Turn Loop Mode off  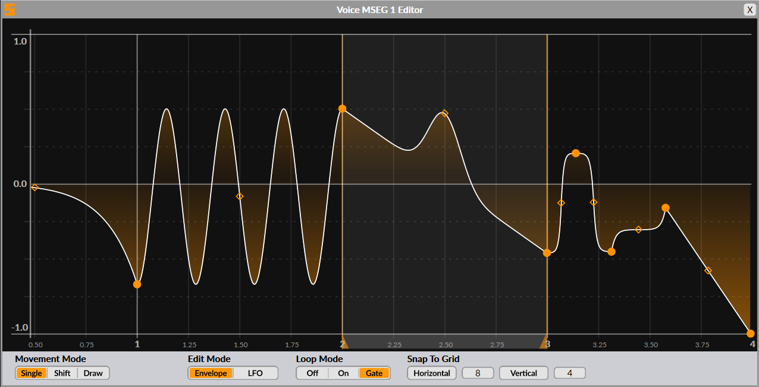point(312,373)
